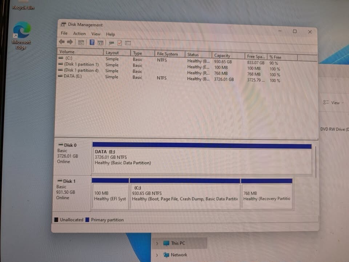Click the red checkmark document toolbar icon
Image resolution: width=349 pixels, height=262 pixels.
pyautogui.click(x=120, y=43)
